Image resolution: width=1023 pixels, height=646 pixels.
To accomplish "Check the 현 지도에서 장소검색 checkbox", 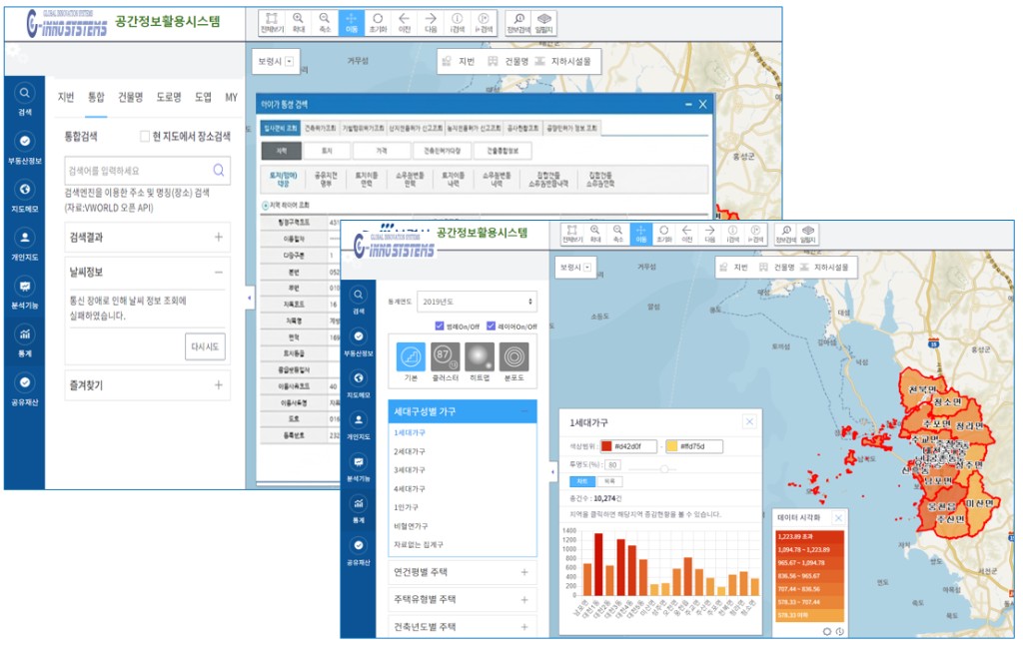I will coord(145,136).
